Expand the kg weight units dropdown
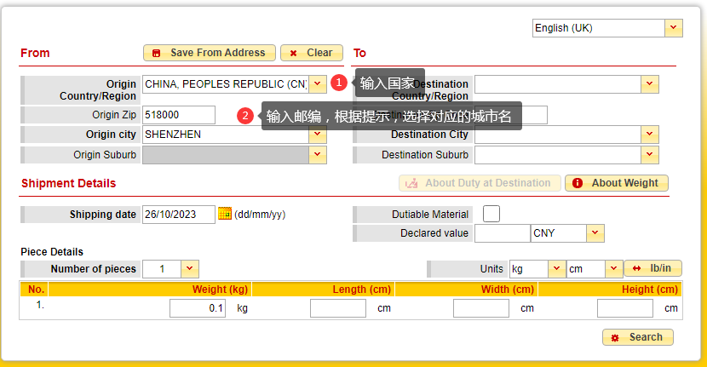Image resolution: width=707 pixels, height=367 pixels. click(556, 268)
